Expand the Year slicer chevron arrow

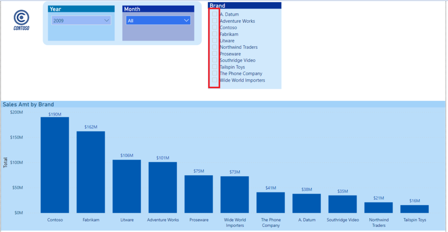coord(107,20)
